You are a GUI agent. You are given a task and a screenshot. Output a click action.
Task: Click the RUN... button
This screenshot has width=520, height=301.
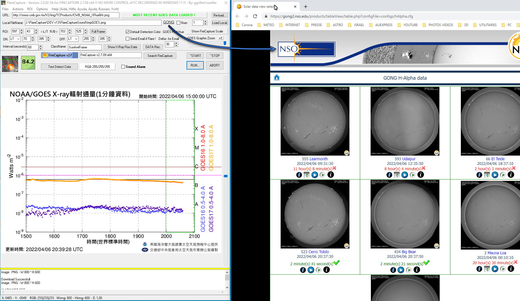pyautogui.click(x=195, y=65)
